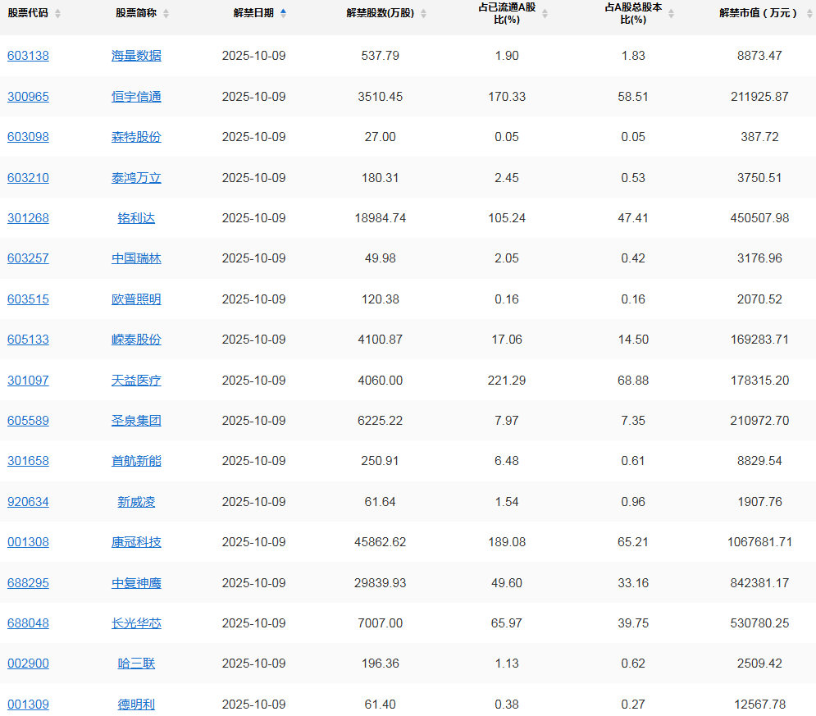Open stock code link 688295
Viewport: 816px width, 716px height.
click(x=28, y=583)
